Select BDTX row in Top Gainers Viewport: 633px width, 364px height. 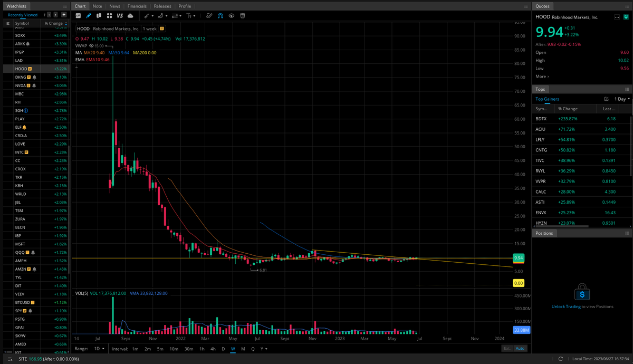pos(582,119)
